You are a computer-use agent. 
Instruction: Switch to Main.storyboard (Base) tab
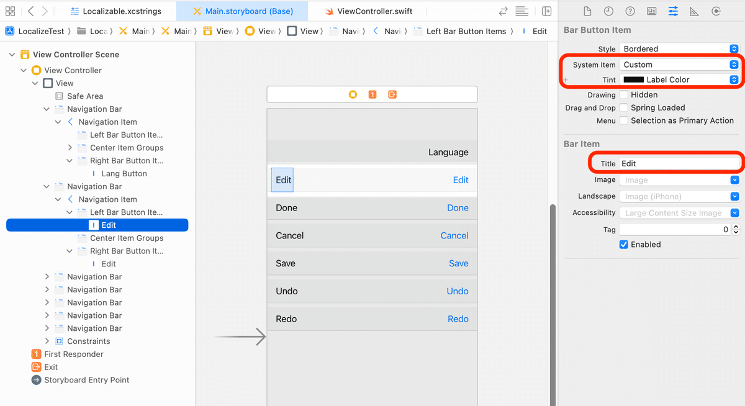point(243,11)
